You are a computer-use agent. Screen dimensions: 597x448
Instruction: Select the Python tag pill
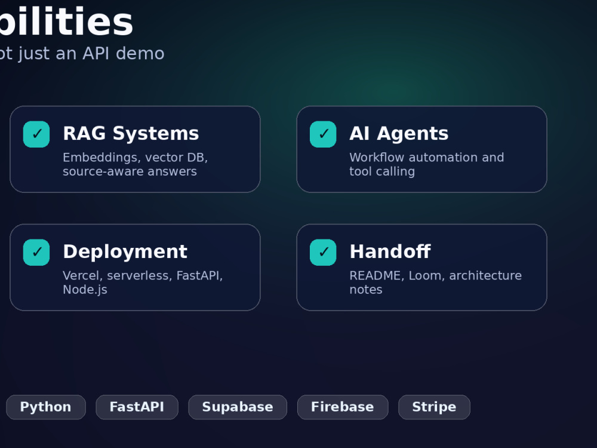tap(46, 407)
